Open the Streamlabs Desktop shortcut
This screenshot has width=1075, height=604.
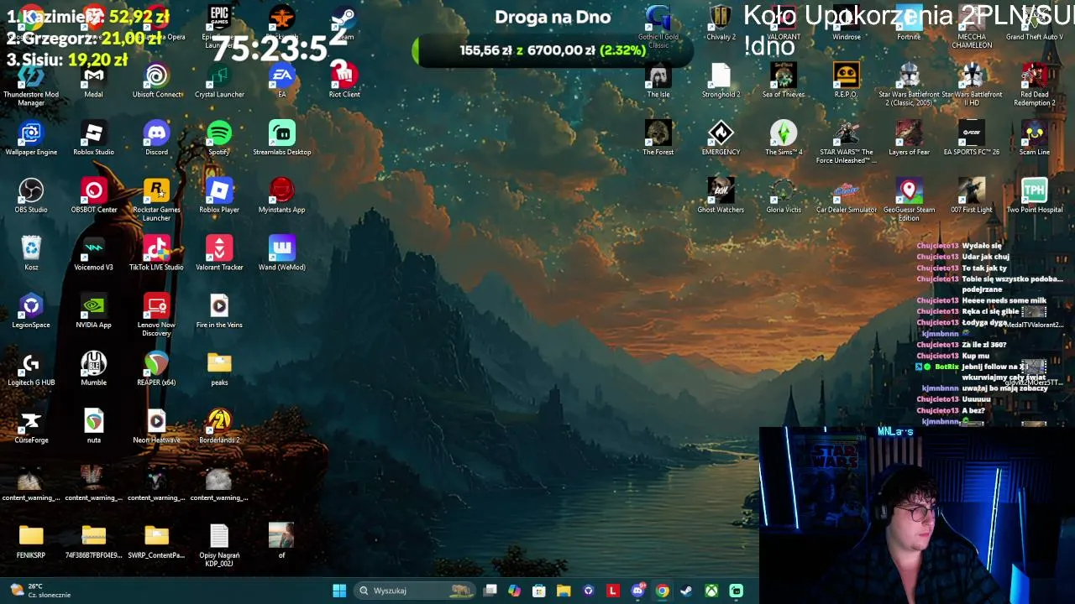pos(281,139)
